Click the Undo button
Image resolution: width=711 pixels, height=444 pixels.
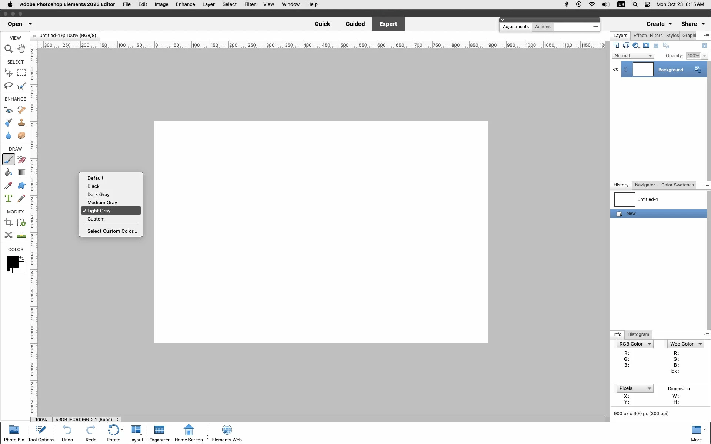click(67, 433)
